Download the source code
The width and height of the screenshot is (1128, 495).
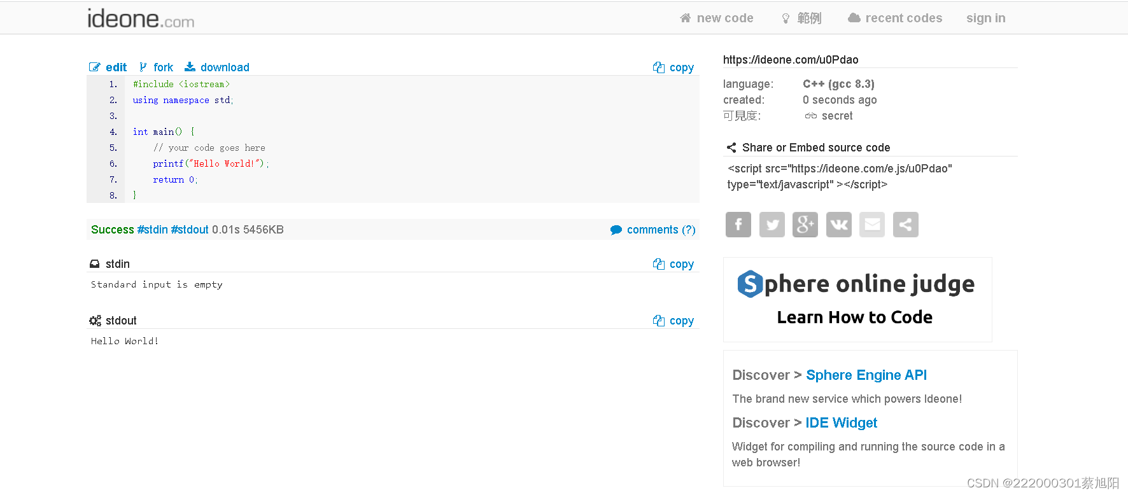point(225,67)
